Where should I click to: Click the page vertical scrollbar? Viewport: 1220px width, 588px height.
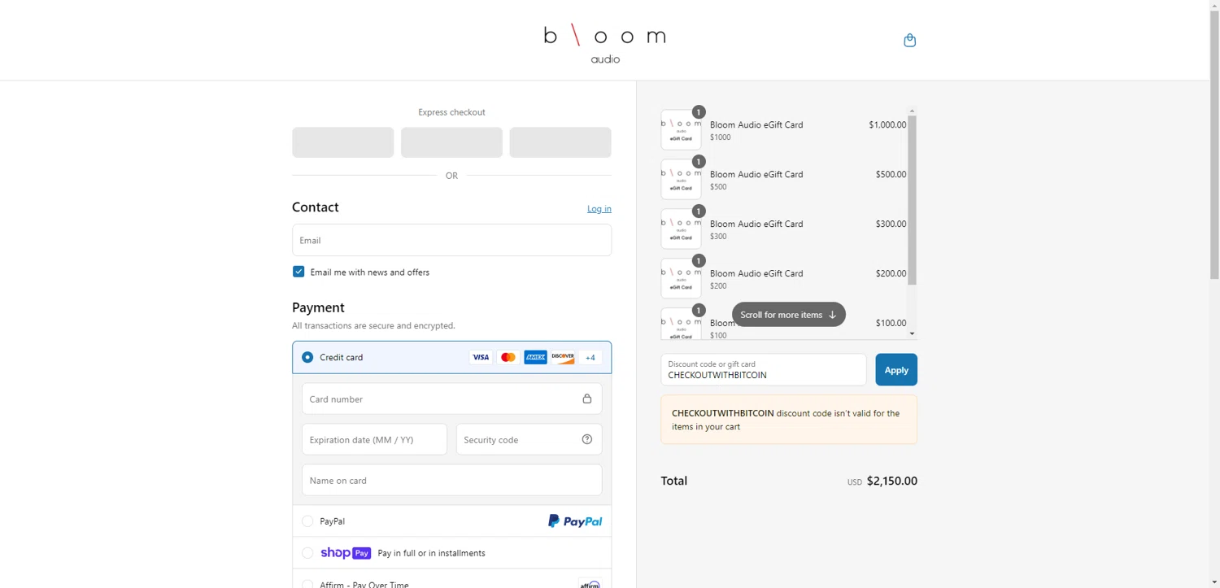[x=1214, y=145]
